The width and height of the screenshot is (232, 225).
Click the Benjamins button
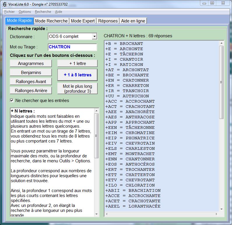click(x=31, y=73)
